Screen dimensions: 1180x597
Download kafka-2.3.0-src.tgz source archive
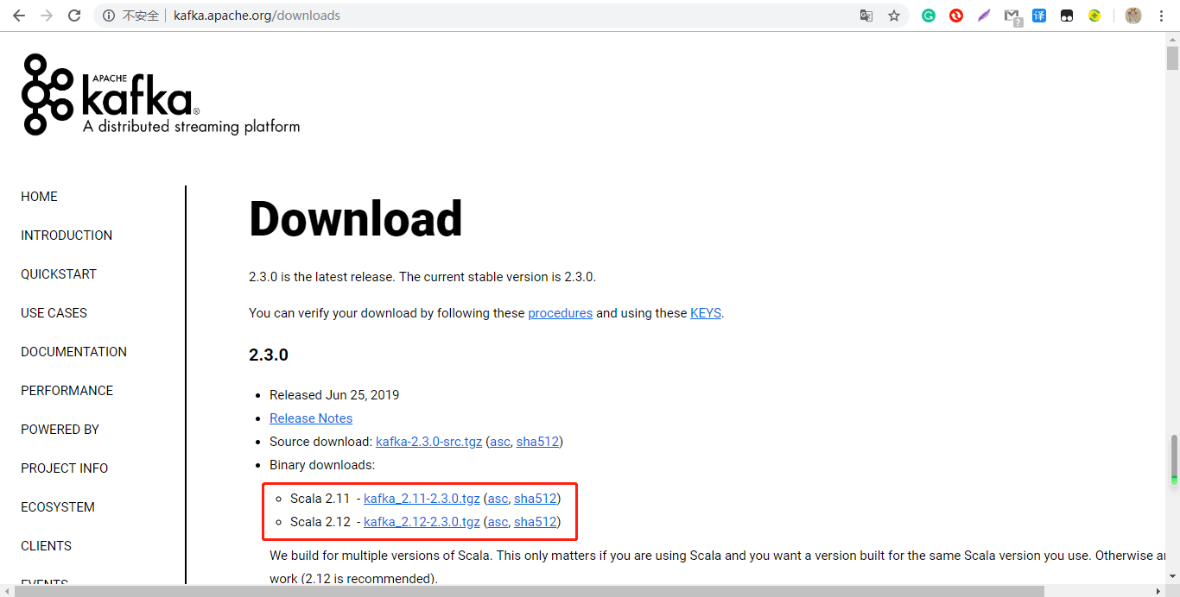[x=428, y=442]
